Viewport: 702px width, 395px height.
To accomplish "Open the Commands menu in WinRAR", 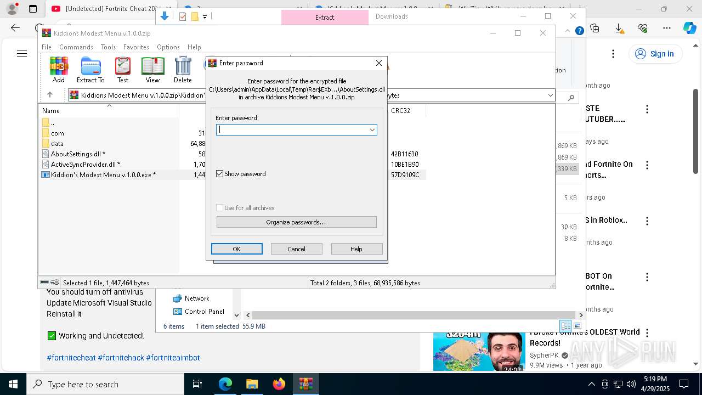I will click(x=76, y=47).
